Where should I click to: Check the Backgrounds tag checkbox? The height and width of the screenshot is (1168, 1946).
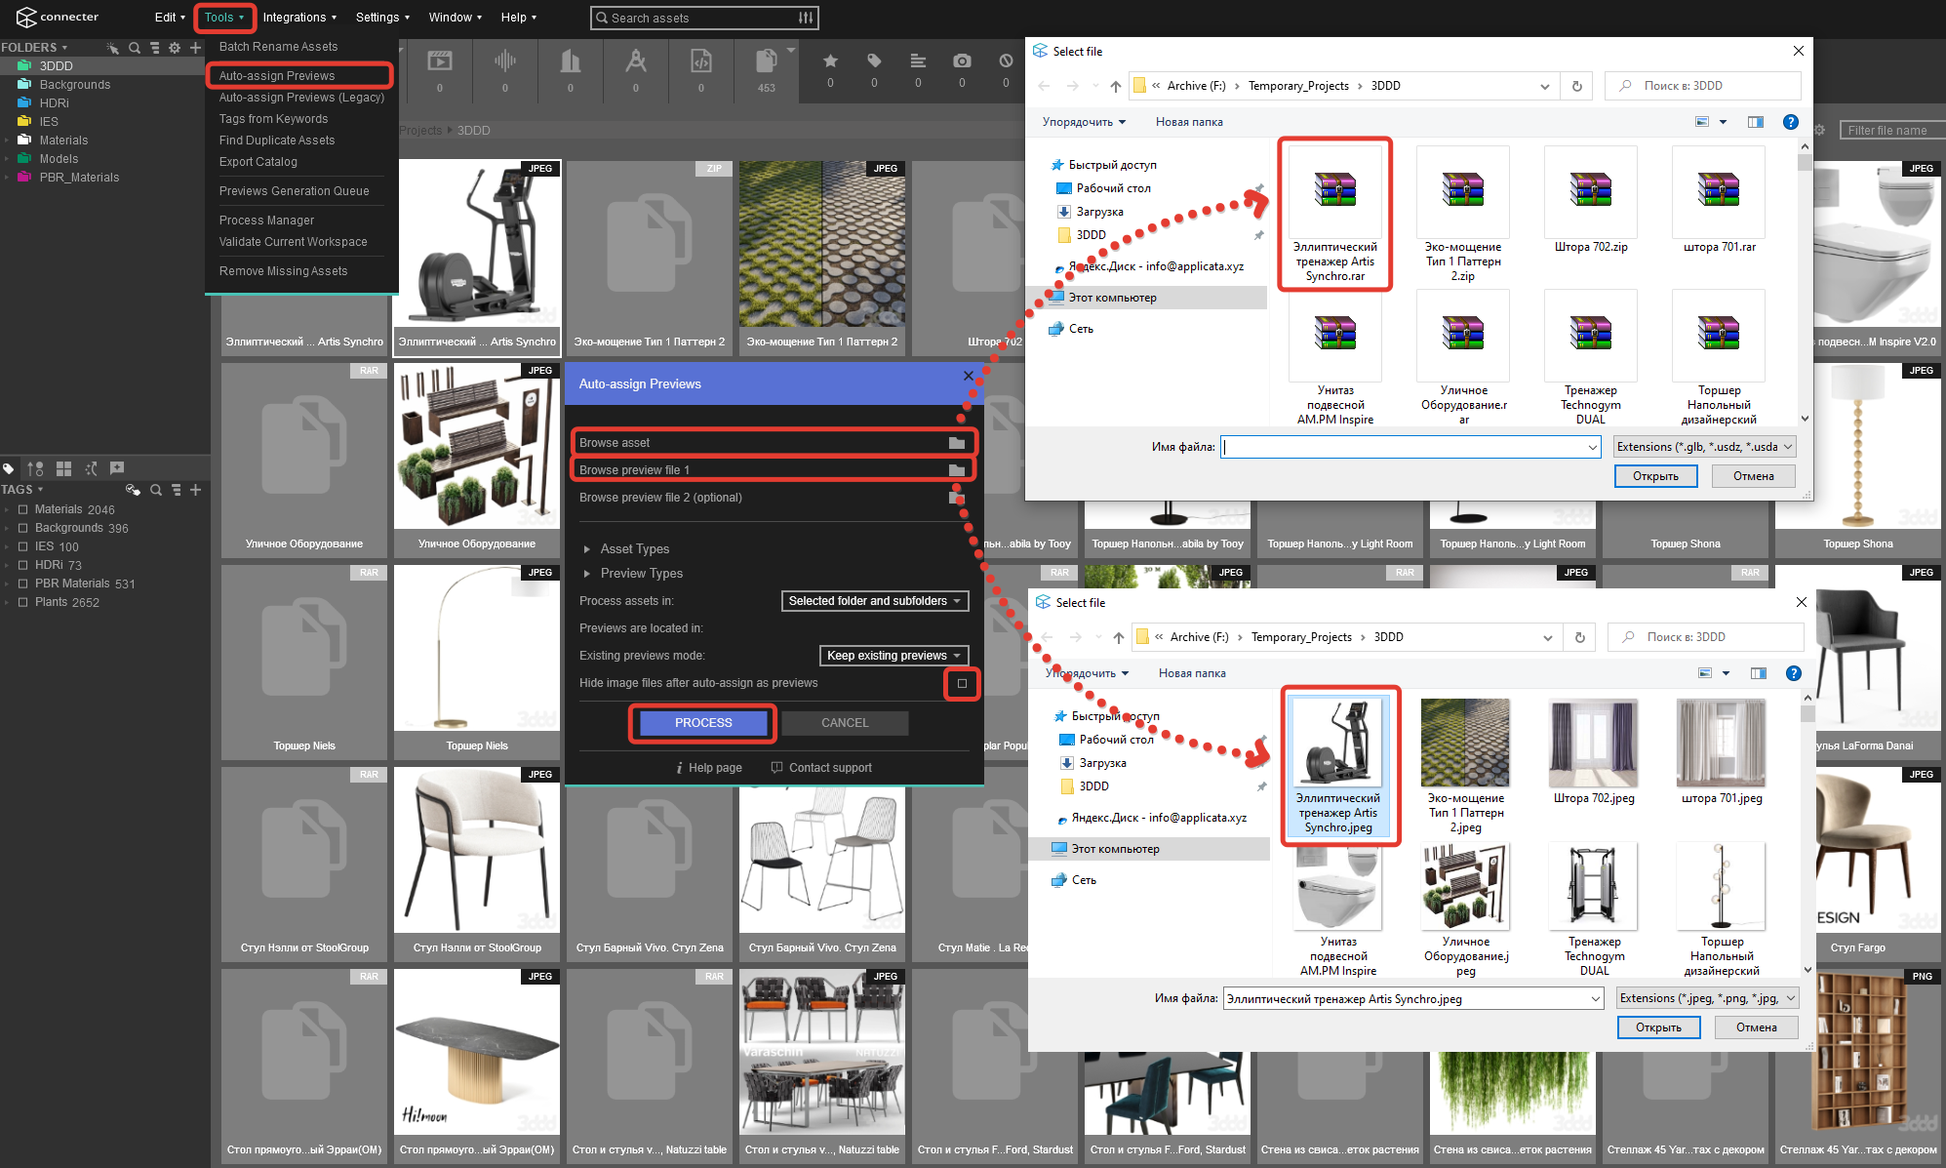[22, 528]
